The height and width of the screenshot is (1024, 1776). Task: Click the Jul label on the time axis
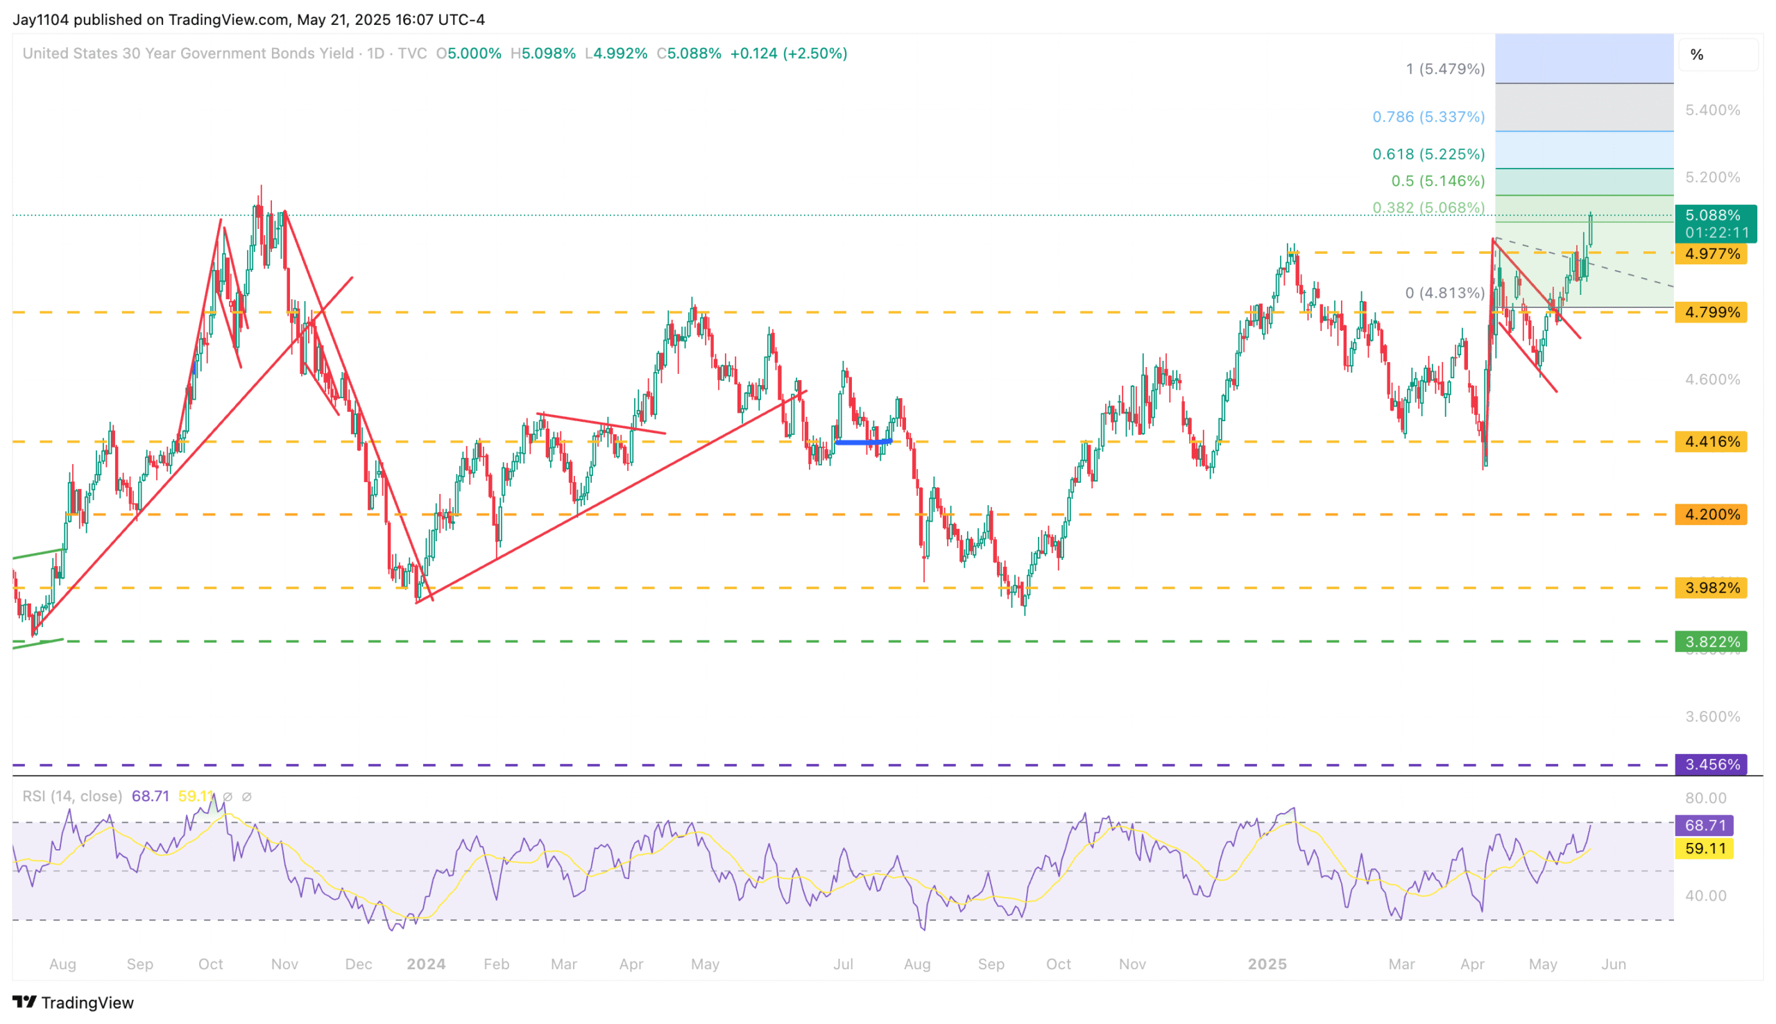point(843,964)
